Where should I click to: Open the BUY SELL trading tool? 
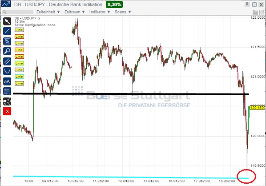click(x=7, y=91)
